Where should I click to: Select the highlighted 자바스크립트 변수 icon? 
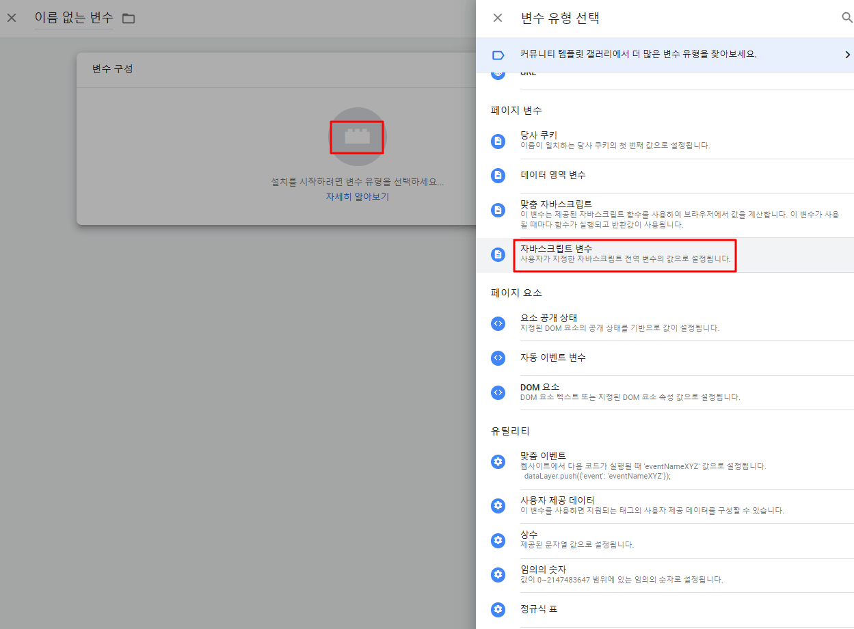point(498,254)
